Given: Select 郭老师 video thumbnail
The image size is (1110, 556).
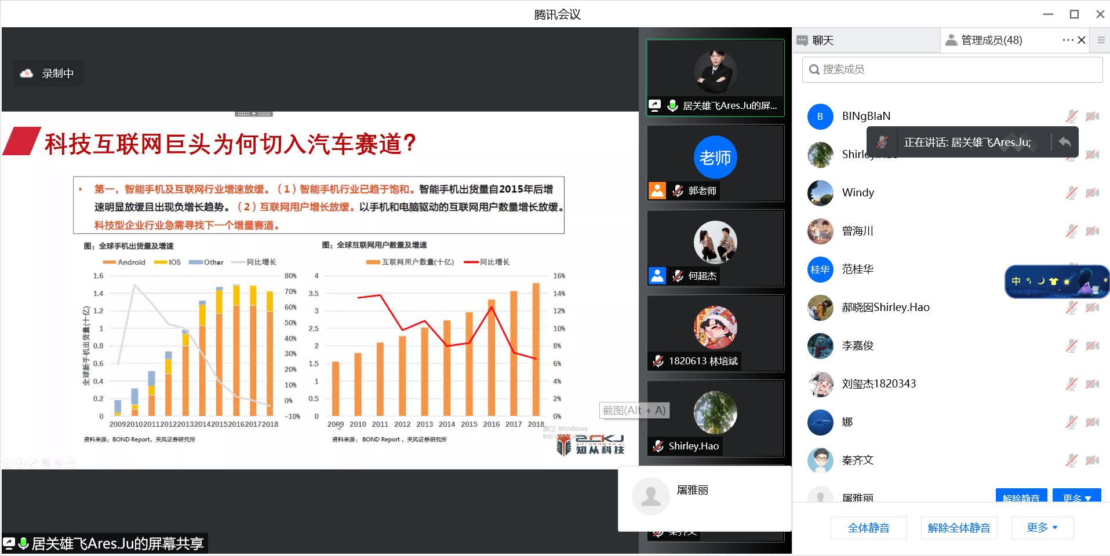Looking at the screenshot, I should click(715, 163).
